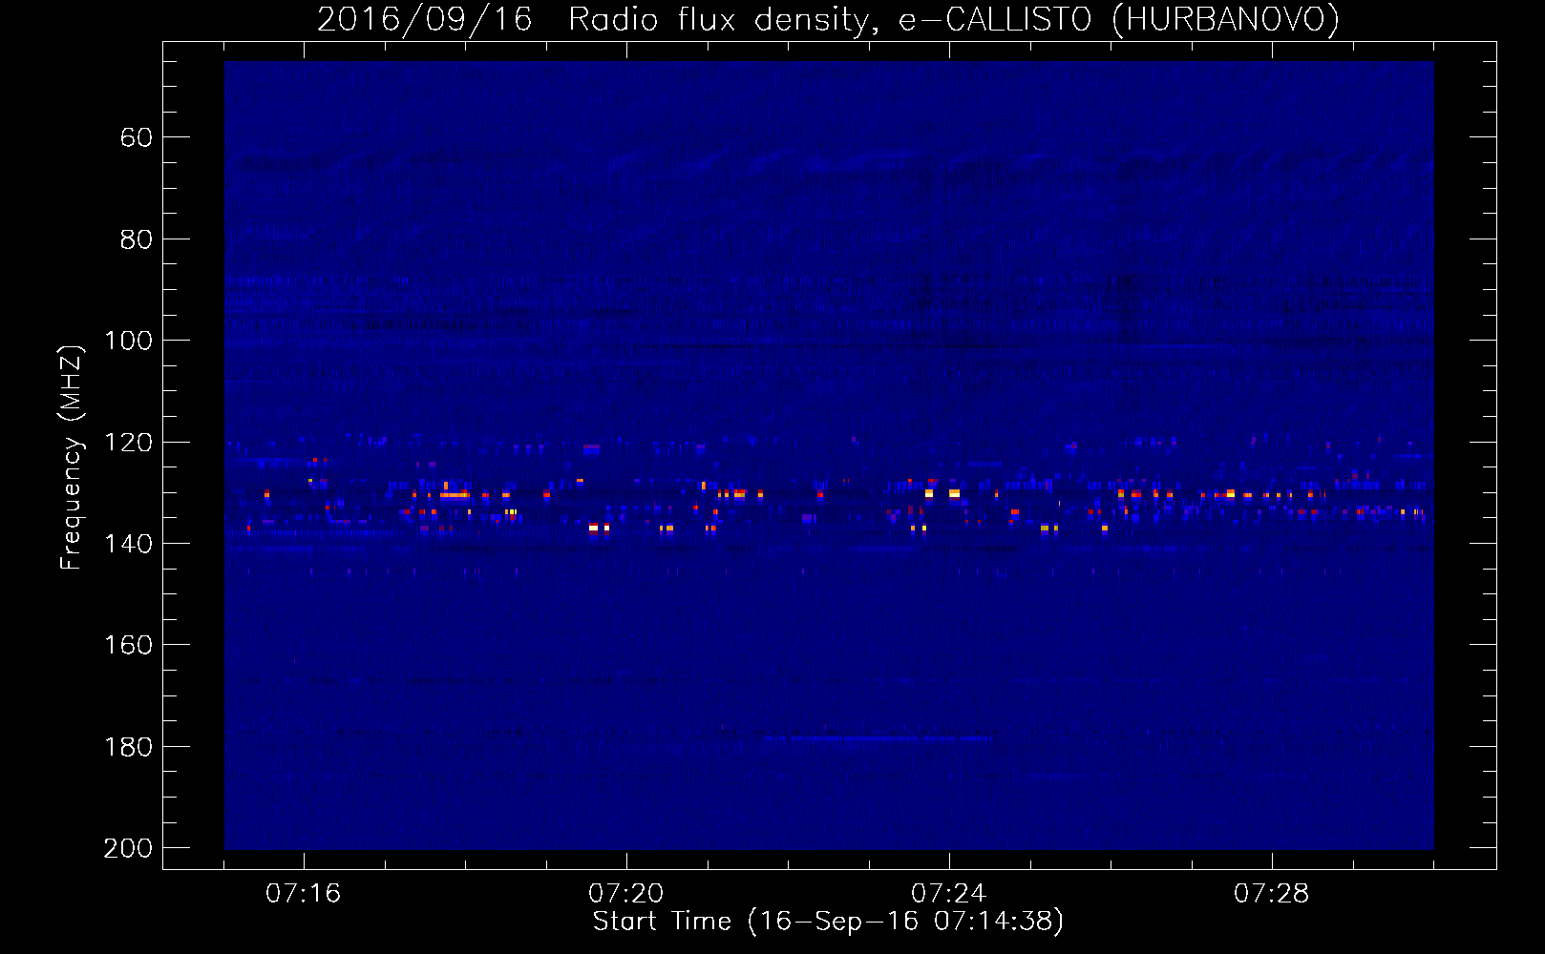Click the faint horizontal line near 180 MHz
Screen dimensions: 1545x954
click(x=877, y=738)
